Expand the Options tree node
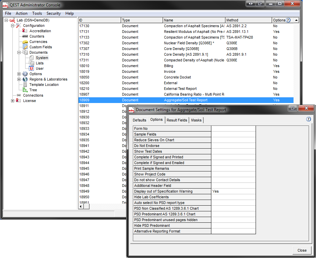 pyautogui.click(x=19, y=74)
